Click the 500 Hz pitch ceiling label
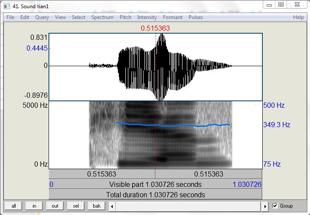 pyautogui.click(x=274, y=105)
